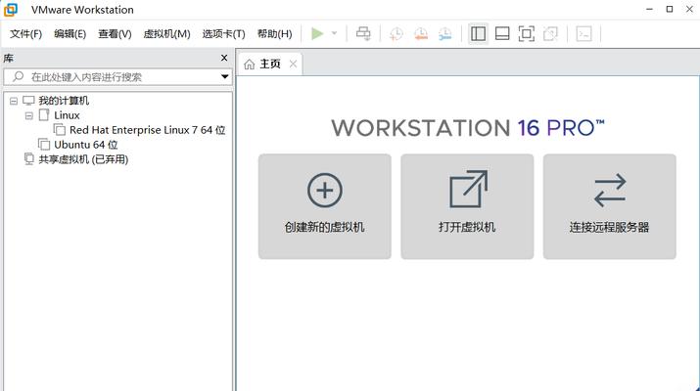The image size is (700, 391).
Task: Open the 虚拟机(M) menu
Action: point(166,34)
